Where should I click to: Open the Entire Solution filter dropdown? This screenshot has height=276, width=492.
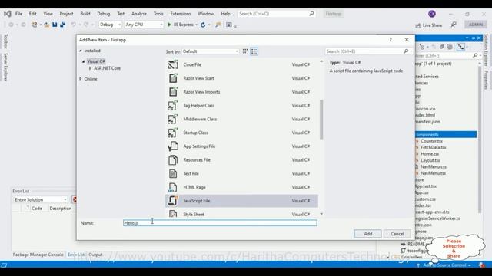(41, 199)
